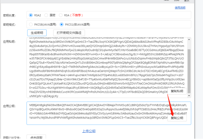Open key folder via 打开密钥文件路径

click(69, 33)
